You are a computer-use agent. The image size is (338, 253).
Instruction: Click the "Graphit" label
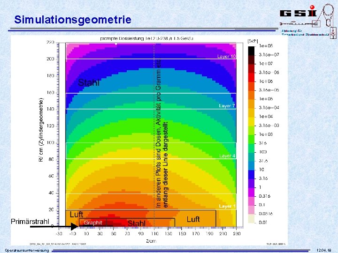click(x=92, y=223)
